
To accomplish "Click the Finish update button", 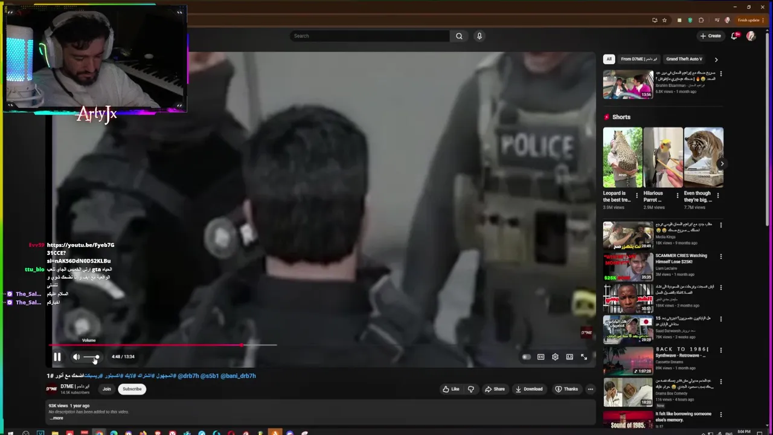I will pos(751,20).
